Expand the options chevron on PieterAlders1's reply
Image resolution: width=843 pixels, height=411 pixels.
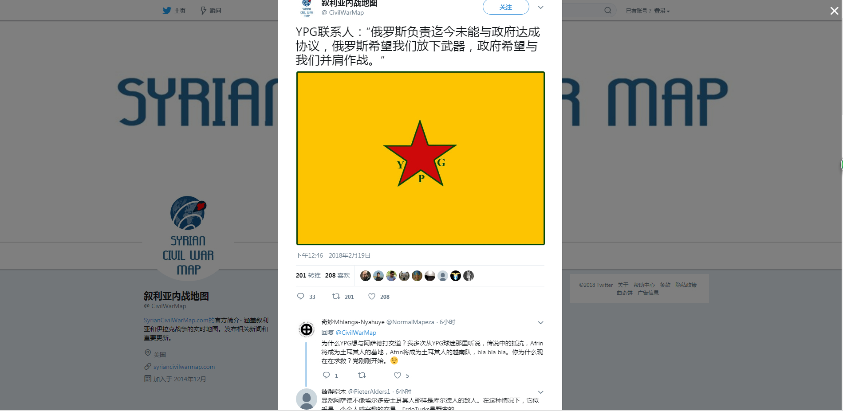(x=540, y=392)
